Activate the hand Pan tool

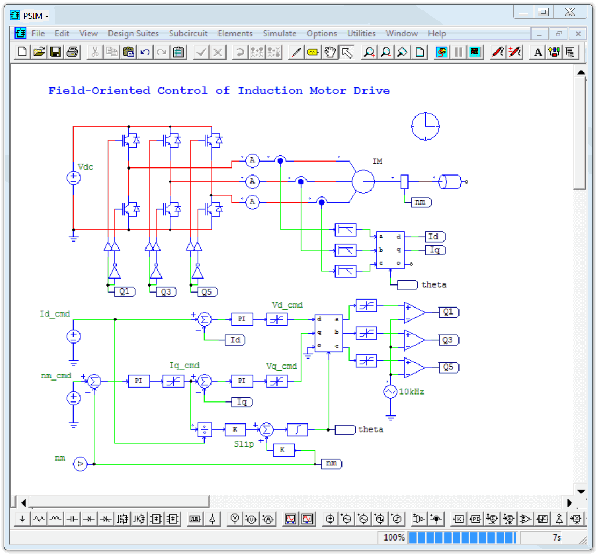point(330,52)
